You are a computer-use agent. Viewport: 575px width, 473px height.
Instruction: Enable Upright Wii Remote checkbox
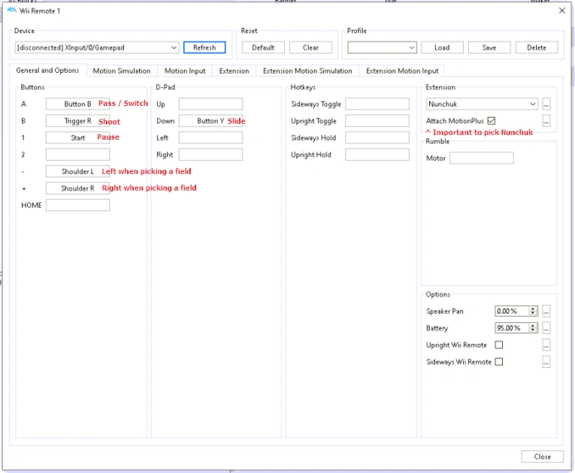(x=499, y=345)
